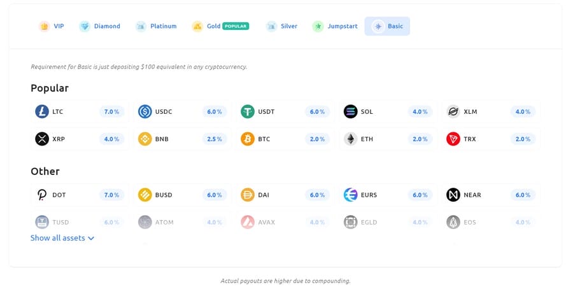This screenshot has height=287, width=573.
Task: Switch to the VIP tier tab
Action: pyautogui.click(x=52, y=27)
